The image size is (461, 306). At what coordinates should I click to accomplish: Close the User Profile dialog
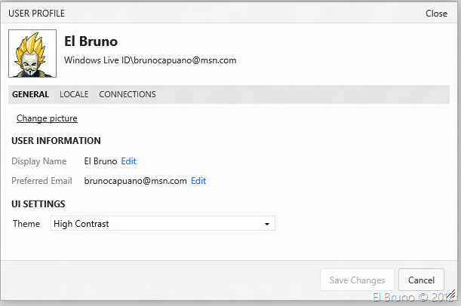coord(436,14)
